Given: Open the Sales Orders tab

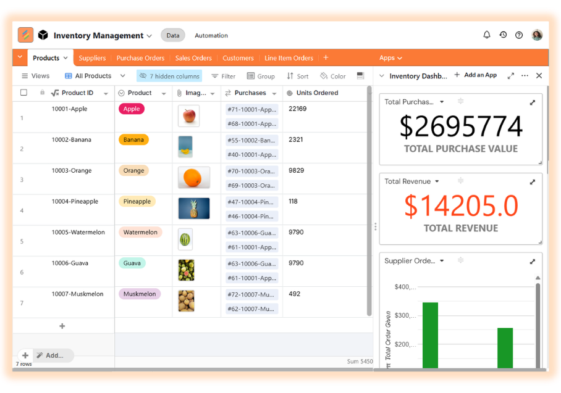Looking at the screenshot, I should click(193, 58).
